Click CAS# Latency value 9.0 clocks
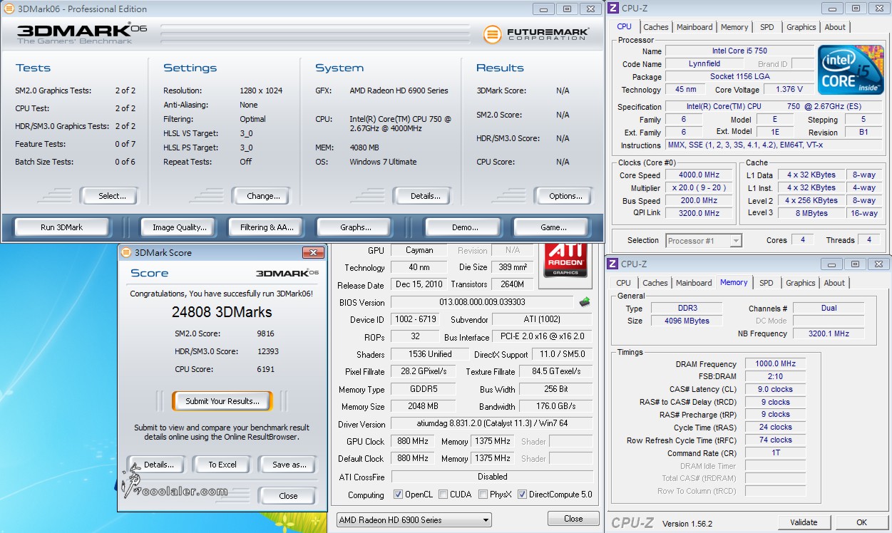Viewport: 892px width, 533px height. point(776,390)
